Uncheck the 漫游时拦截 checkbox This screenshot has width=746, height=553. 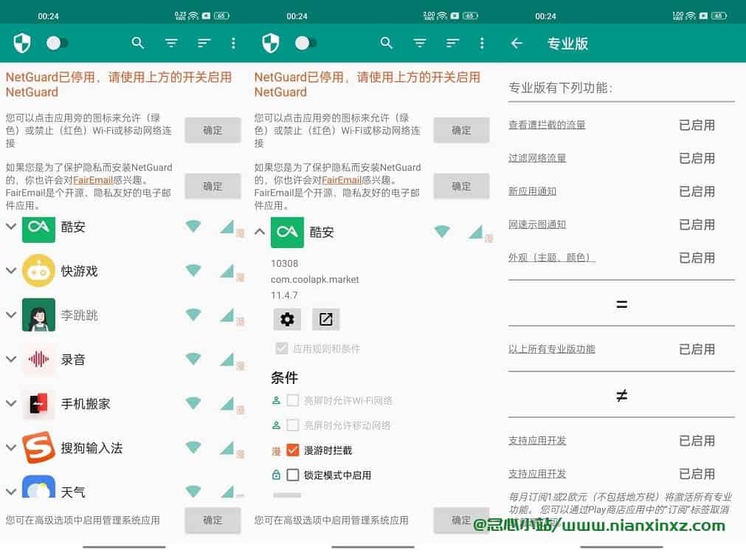point(293,450)
